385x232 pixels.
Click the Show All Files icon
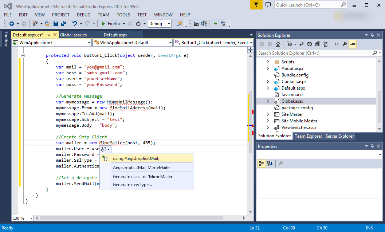coord(326,44)
